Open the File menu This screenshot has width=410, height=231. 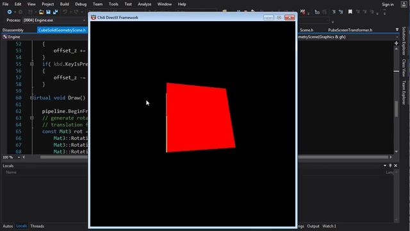[x=5, y=4]
